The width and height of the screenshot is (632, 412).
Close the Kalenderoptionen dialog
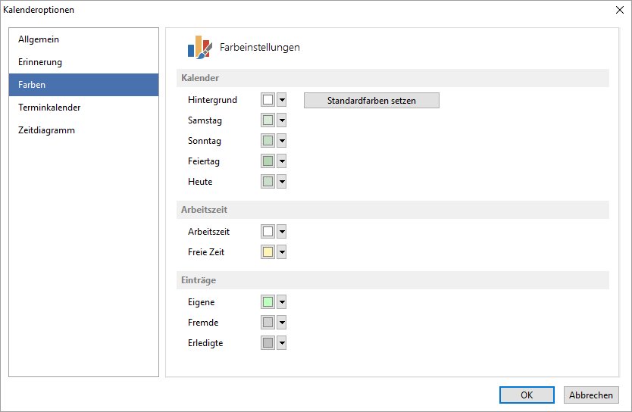(620, 10)
